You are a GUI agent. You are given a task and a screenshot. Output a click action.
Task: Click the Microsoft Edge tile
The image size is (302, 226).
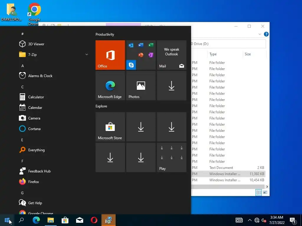(x=110, y=86)
